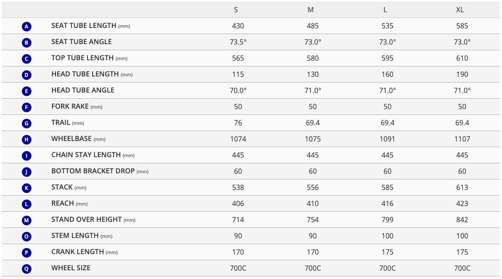Click the J badge for Bottom Bracket Drop
The width and height of the screenshot is (502, 279).
click(27, 172)
